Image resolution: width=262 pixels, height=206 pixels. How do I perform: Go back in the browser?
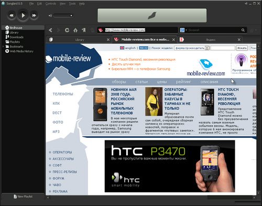coord(50,30)
